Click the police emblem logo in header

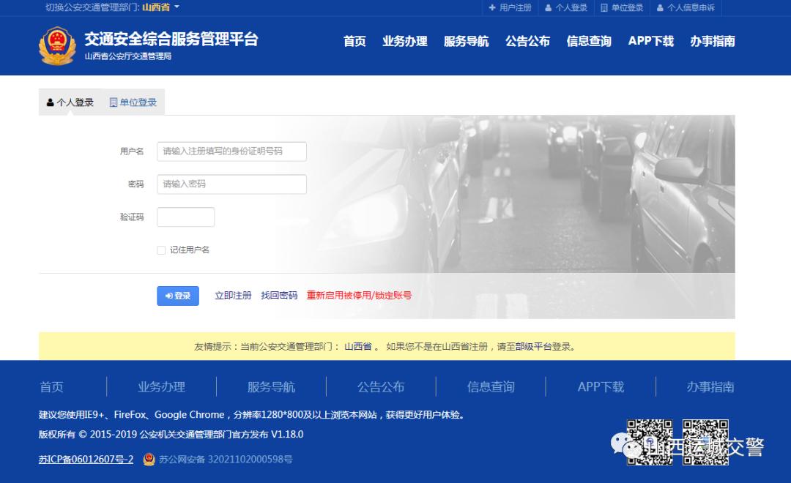tap(58, 46)
